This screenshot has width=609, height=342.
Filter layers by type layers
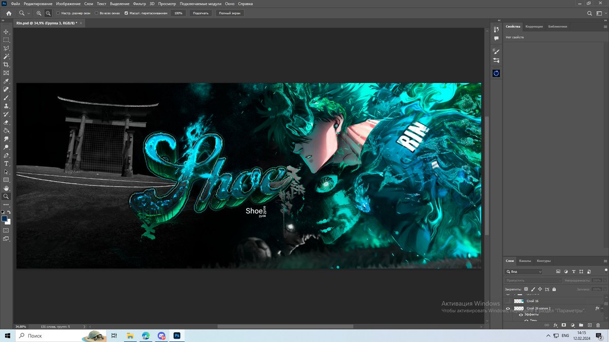(x=573, y=272)
